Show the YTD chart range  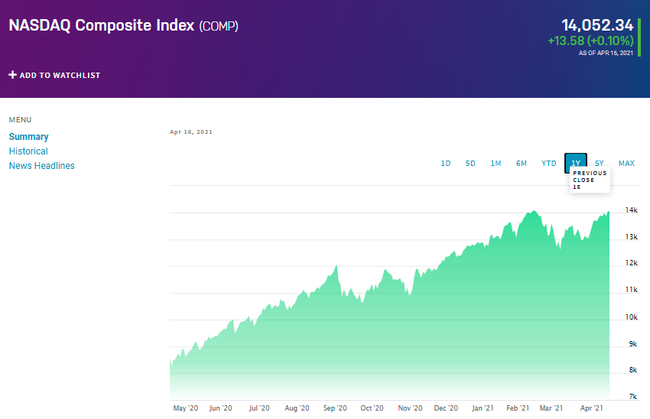[549, 164]
